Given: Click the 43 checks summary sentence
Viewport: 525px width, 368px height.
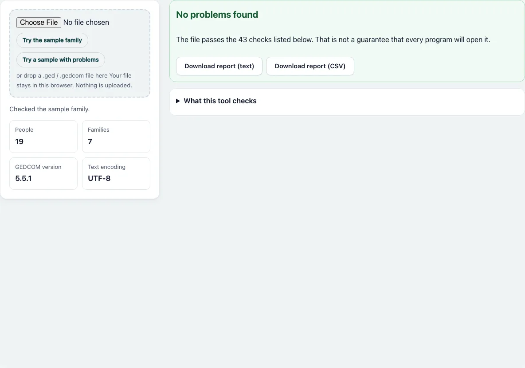Looking at the screenshot, I should pos(333,39).
